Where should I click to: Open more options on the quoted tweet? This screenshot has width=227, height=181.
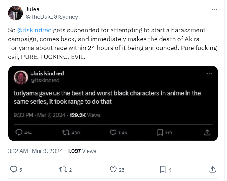(x=209, y=73)
